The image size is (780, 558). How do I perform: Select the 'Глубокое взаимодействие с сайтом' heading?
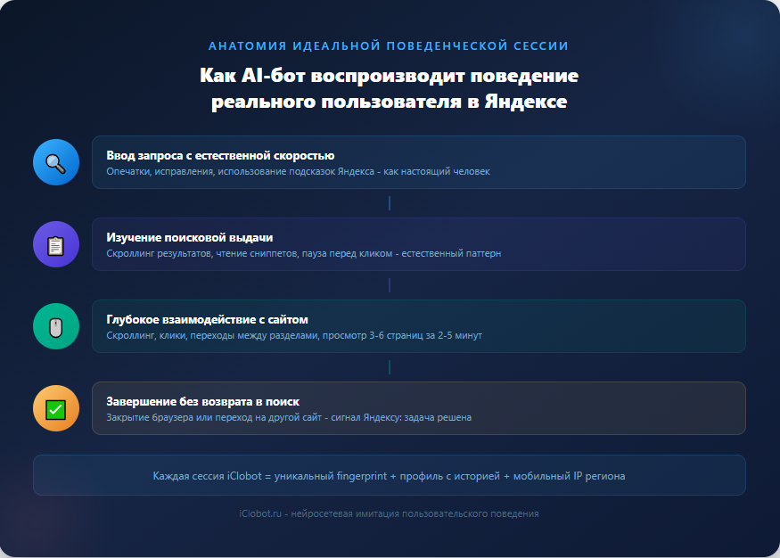pyautogui.click(x=207, y=320)
